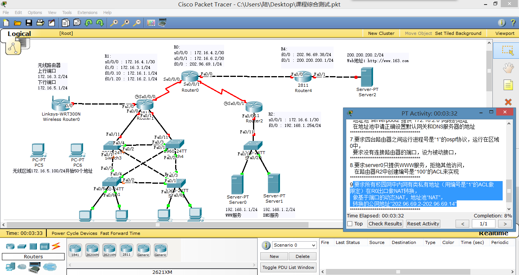
Task: Open the drawing palette icon
Action: 151,23
